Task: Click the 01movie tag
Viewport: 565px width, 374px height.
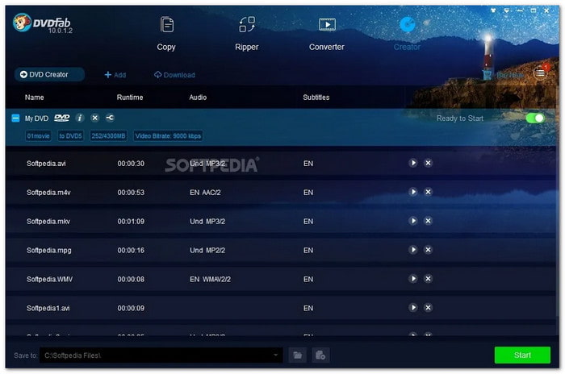Action: pyautogui.click(x=38, y=136)
